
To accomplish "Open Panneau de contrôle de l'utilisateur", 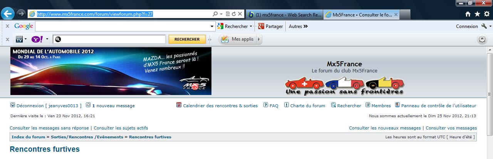I will point(439,106).
